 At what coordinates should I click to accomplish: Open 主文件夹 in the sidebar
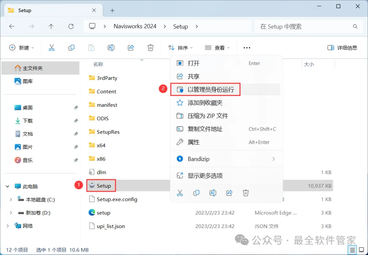coord(40,68)
